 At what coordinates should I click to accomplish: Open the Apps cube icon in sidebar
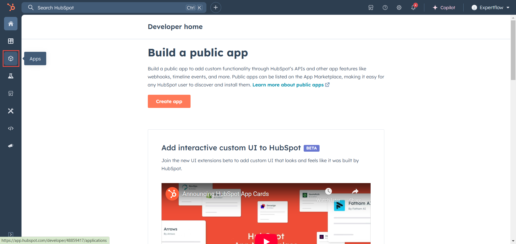click(11, 59)
